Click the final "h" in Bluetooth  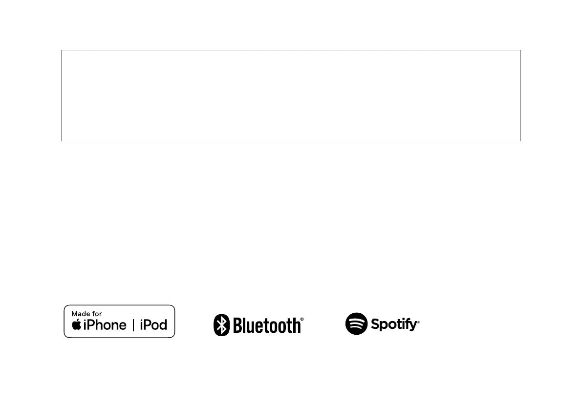(x=296, y=325)
